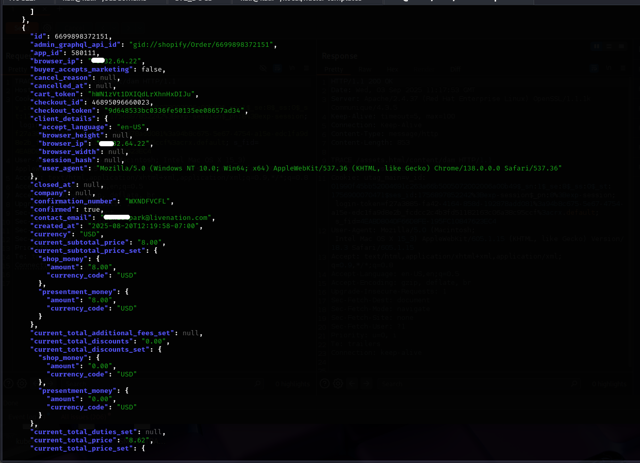The image size is (640, 463).
Task: Click the admin_graphql_api_id key
Action: click(75, 44)
